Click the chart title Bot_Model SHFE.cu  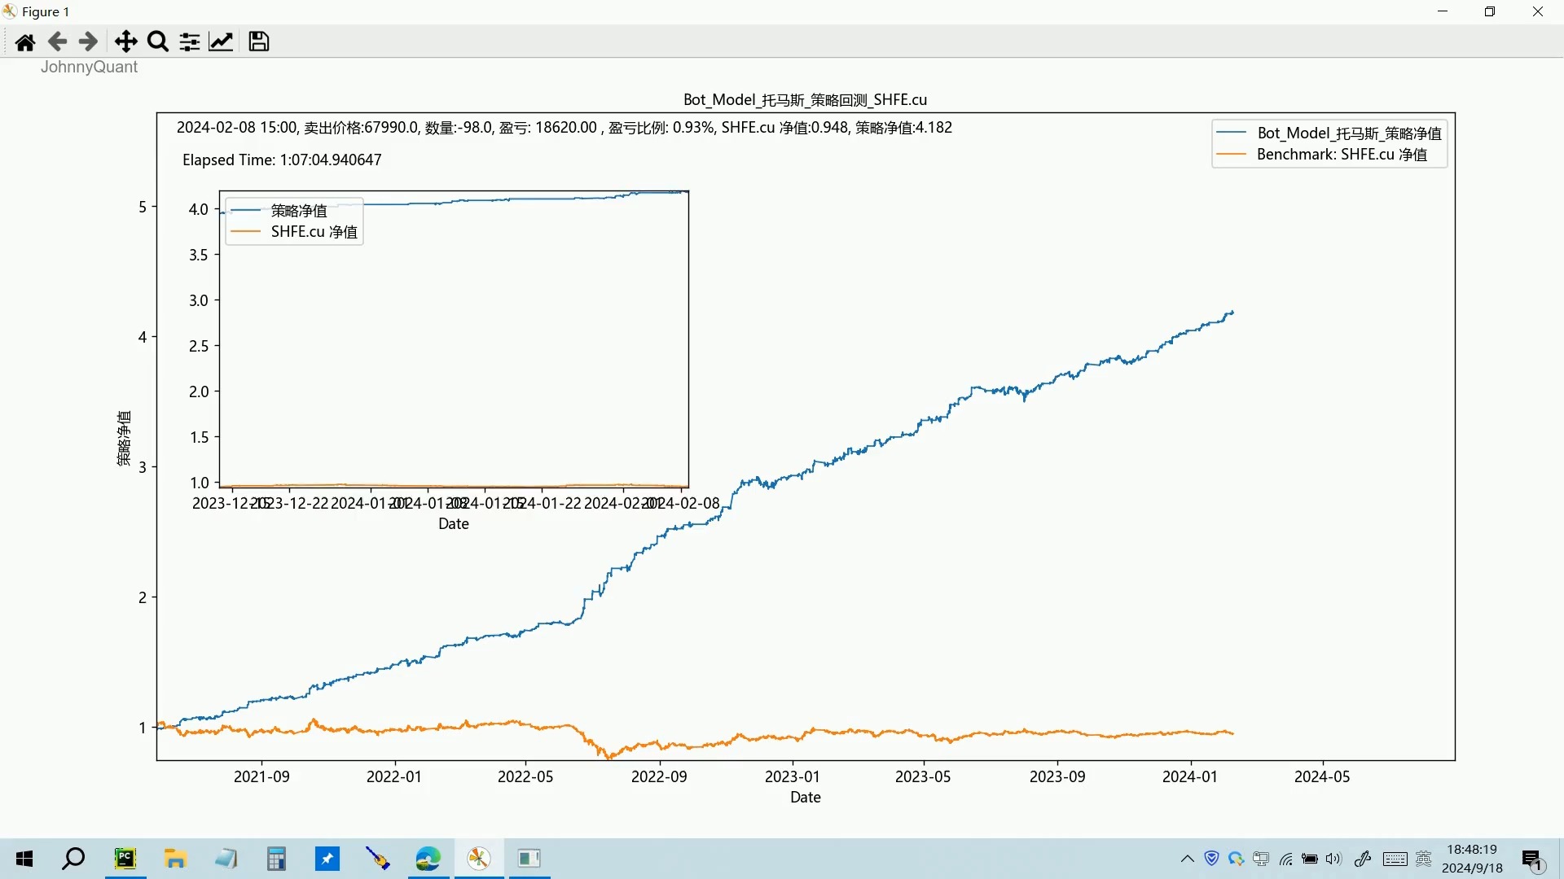pos(805,99)
